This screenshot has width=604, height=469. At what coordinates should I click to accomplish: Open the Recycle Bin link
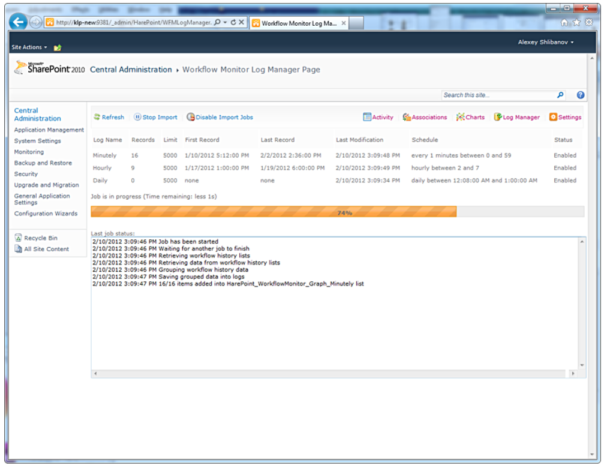point(40,238)
